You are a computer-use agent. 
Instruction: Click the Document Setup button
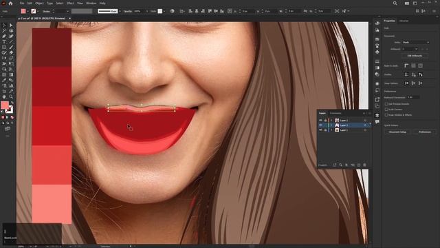point(397,132)
